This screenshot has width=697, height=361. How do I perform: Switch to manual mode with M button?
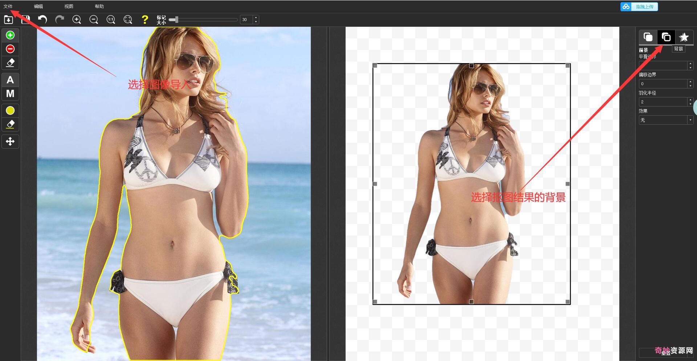click(10, 94)
